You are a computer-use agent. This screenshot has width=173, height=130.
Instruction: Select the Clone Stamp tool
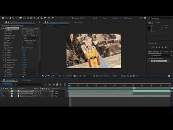pos(41,18)
